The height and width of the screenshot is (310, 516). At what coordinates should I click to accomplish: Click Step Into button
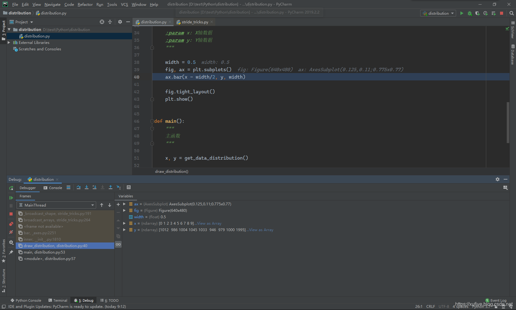pos(87,187)
